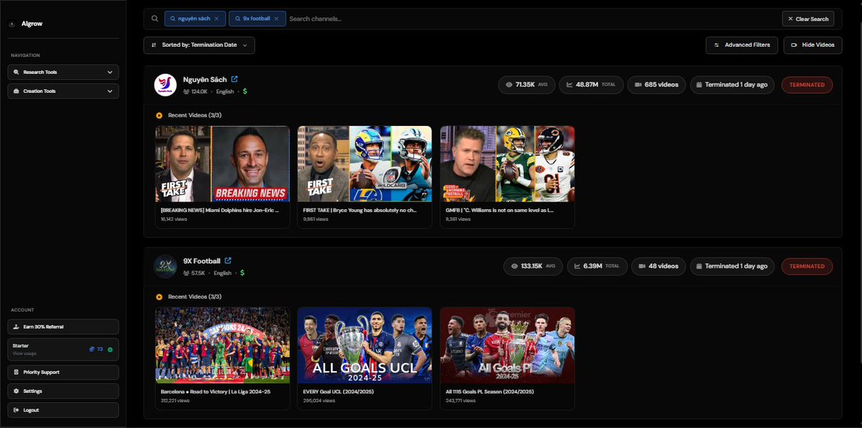This screenshot has width=862, height=428.
Task: Click the Nguyên Sách channel name
Action: pyautogui.click(x=205, y=80)
